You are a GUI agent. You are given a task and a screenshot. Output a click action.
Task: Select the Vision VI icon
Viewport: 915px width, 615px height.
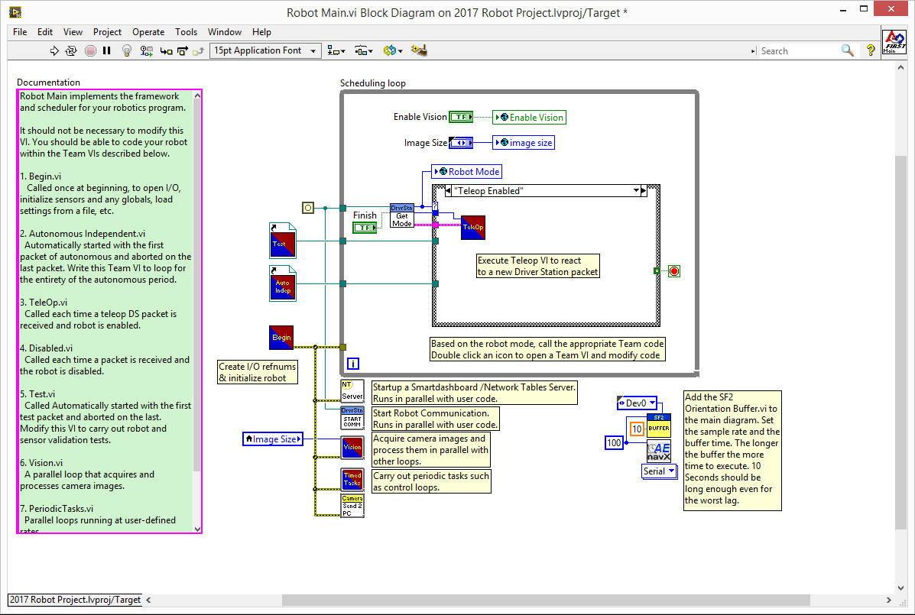352,447
